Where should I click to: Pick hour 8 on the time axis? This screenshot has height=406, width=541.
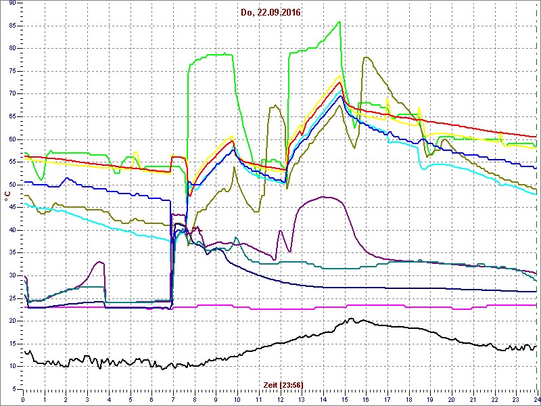pos(194,399)
